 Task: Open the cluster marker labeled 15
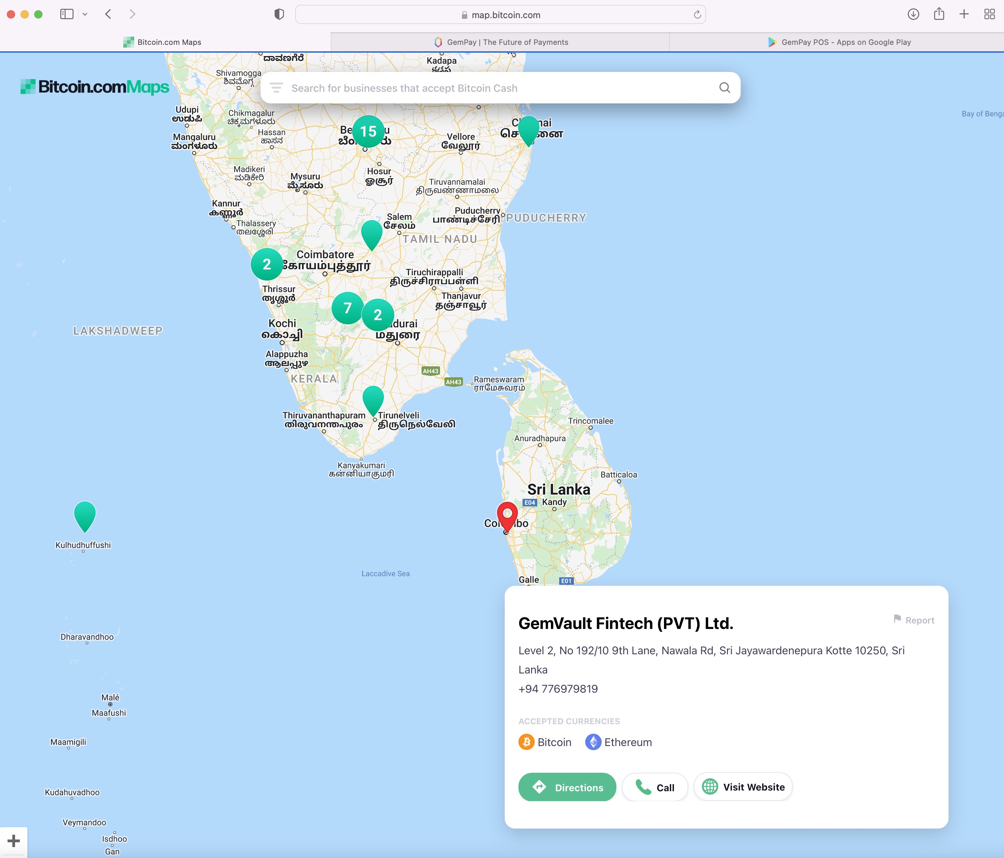pos(368,131)
